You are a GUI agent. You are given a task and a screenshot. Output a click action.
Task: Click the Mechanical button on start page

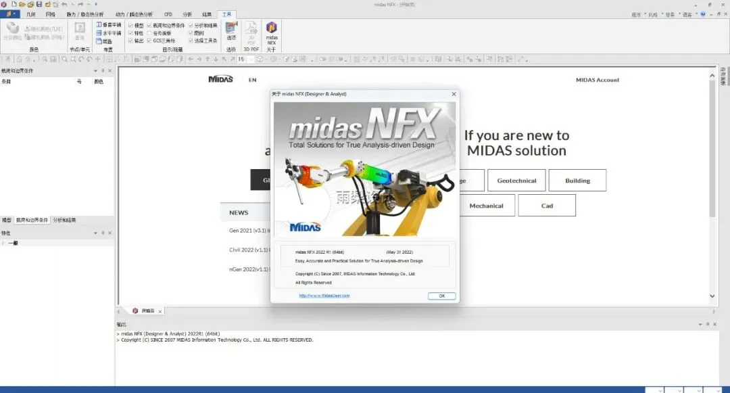[486, 206]
